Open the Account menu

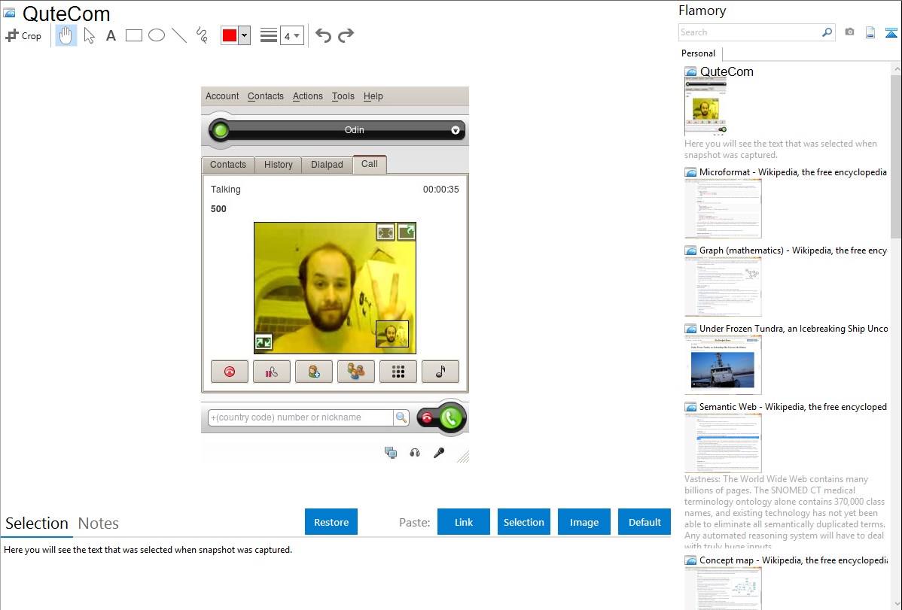point(222,96)
